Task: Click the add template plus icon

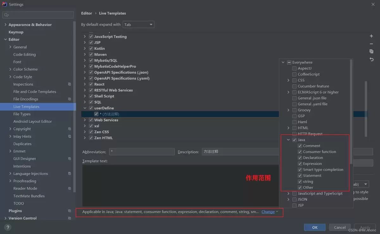Action: (371, 36)
